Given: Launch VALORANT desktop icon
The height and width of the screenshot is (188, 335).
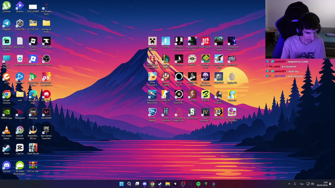Looking at the screenshot, I should coord(46,114).
